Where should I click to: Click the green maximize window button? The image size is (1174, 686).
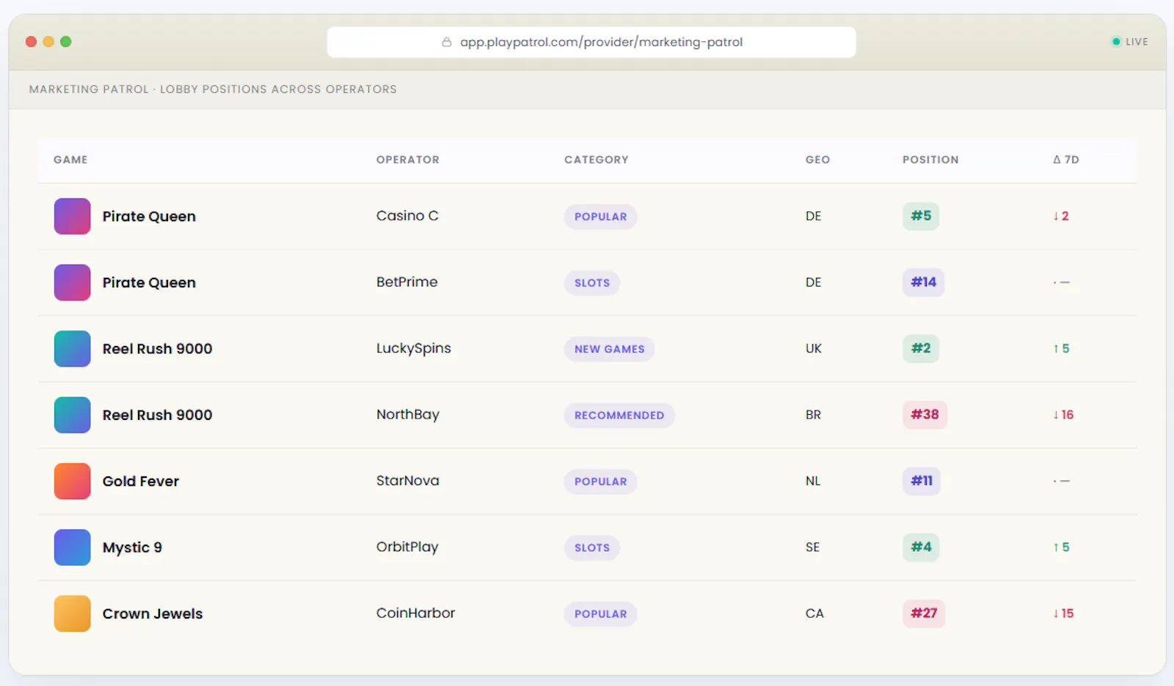[x=66, y=42]
